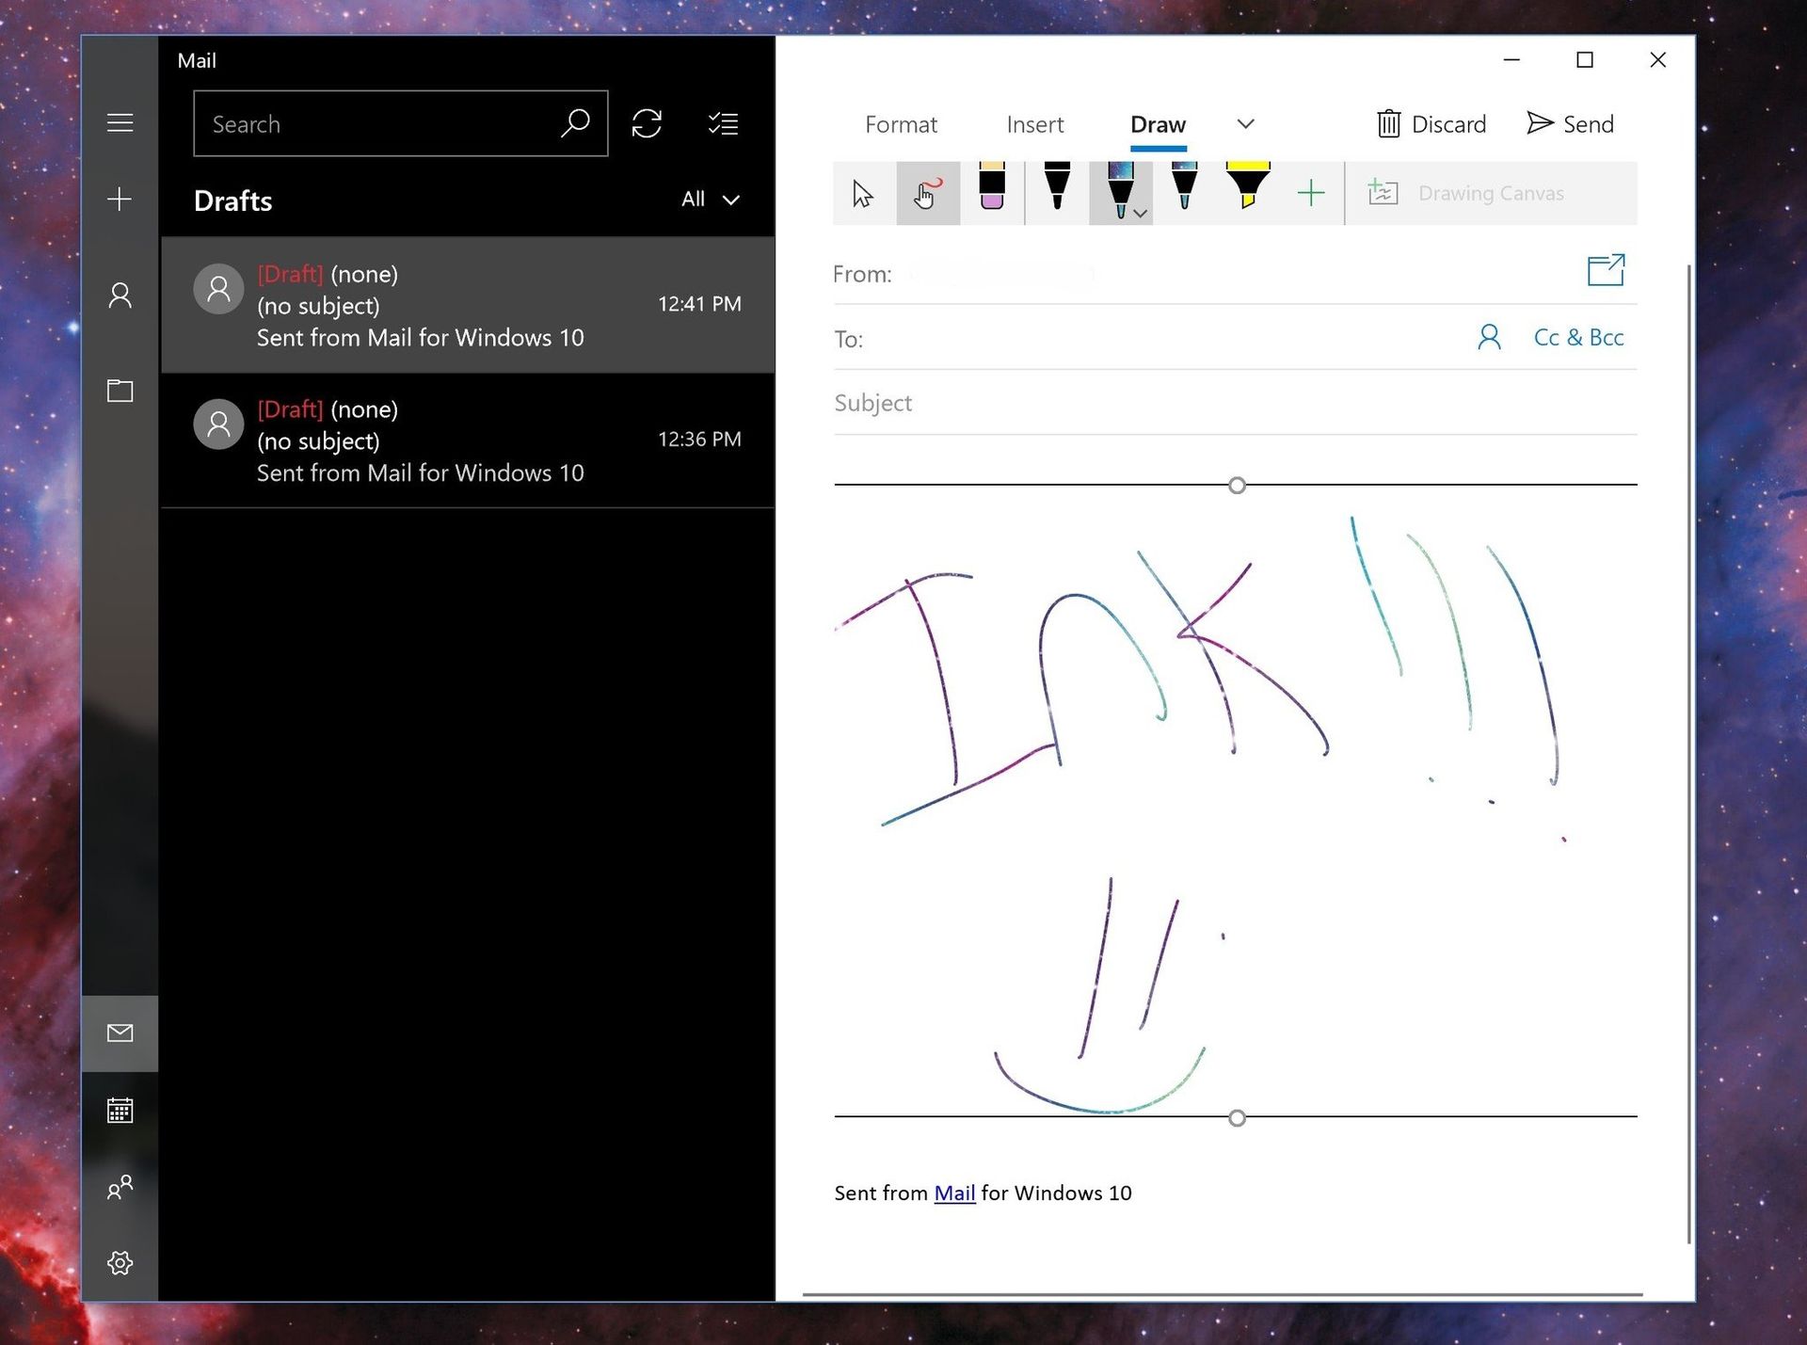Expand ink options for the selected pen
The image size is (1807, 1345).
(x=1139, y=215)
